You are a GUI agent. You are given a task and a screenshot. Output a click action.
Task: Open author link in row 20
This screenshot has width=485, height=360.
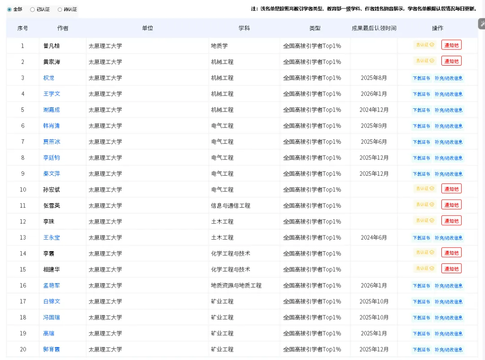52,350
